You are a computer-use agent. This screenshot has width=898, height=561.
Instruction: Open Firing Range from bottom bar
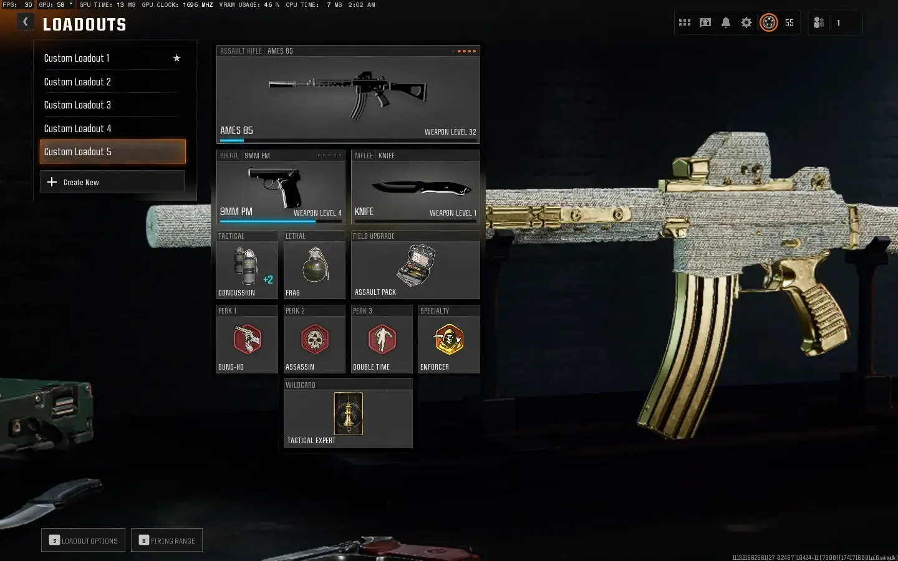pyautogui.click(x=167, y=540)
